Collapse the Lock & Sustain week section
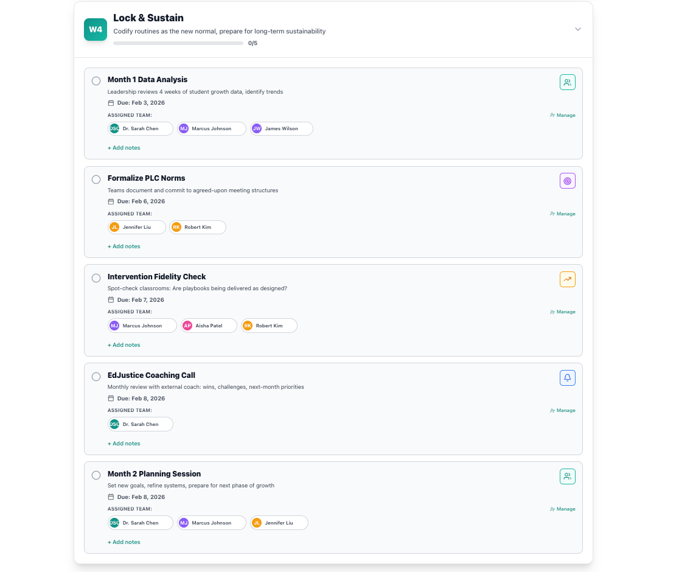 [577, 29]
